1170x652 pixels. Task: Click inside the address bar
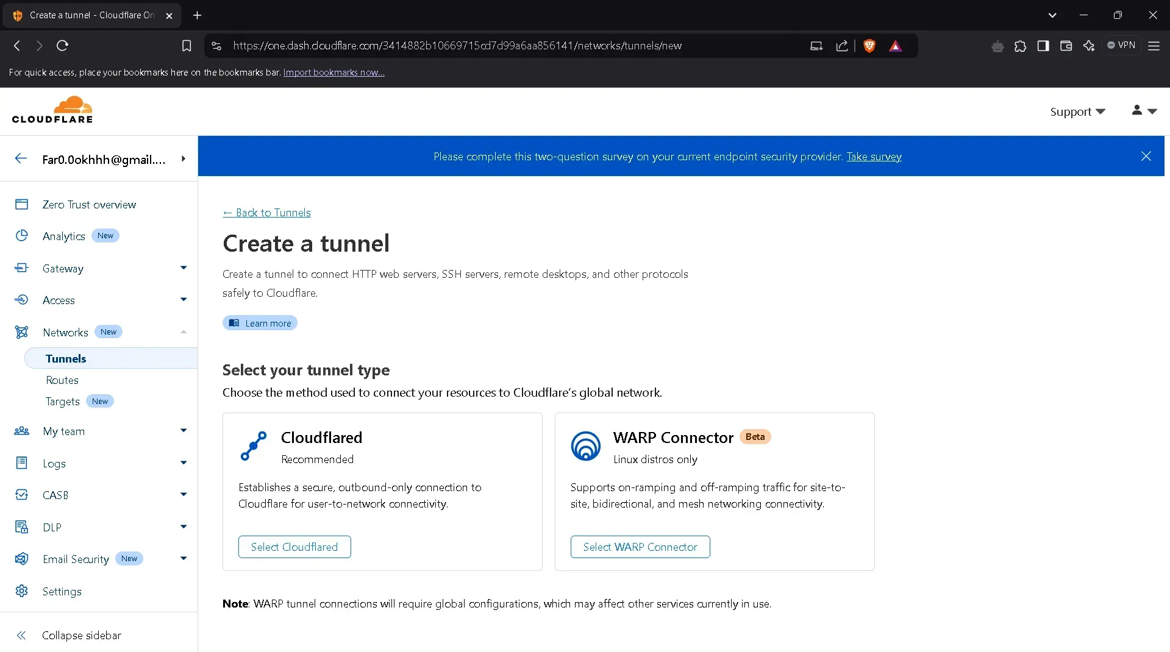click(457, 45)
